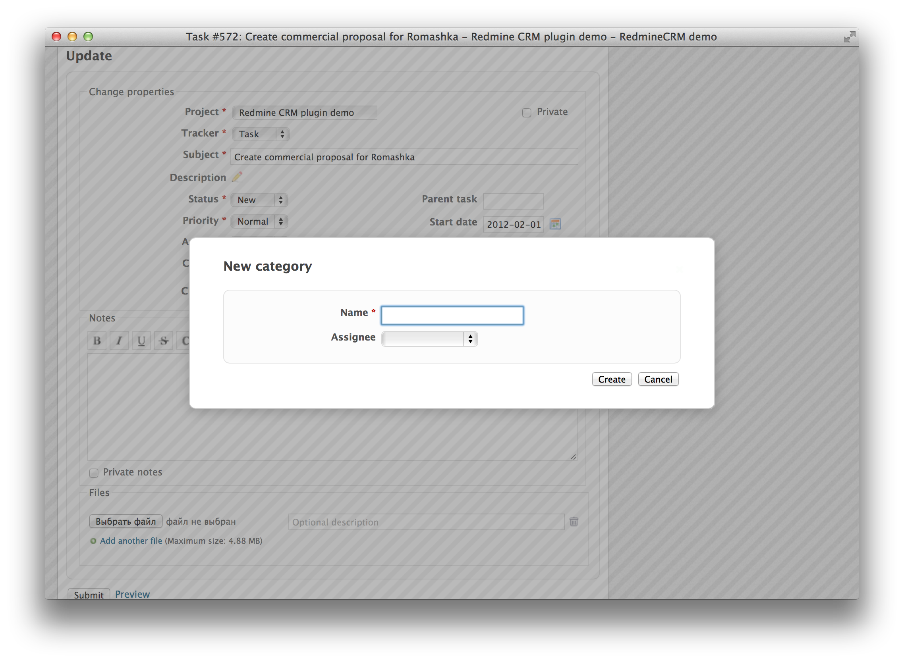Viewport: 904px width, 662px height.
Task: Check the Private notes checkbox
Action: pyautogui.click(x=93, y=472)
